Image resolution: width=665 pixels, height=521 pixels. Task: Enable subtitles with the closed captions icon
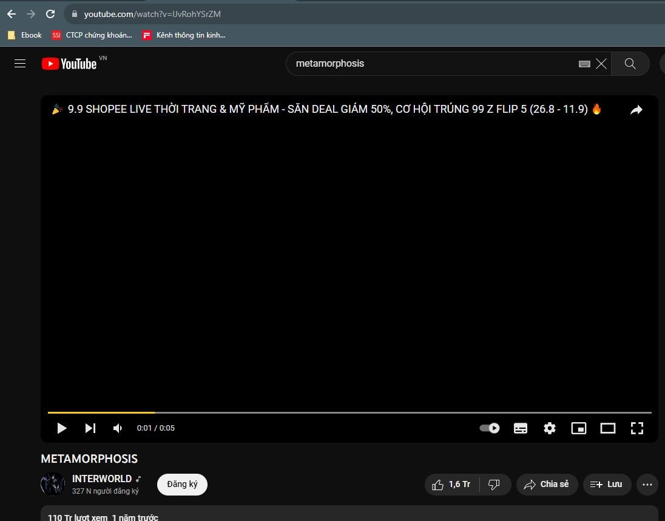[520, 428]
